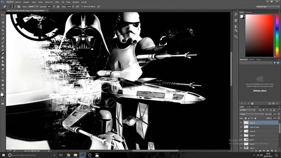Select the Lasso tool
Viewport: 281px width, 158px height.
pyautogui.click(x=3, y=22)
